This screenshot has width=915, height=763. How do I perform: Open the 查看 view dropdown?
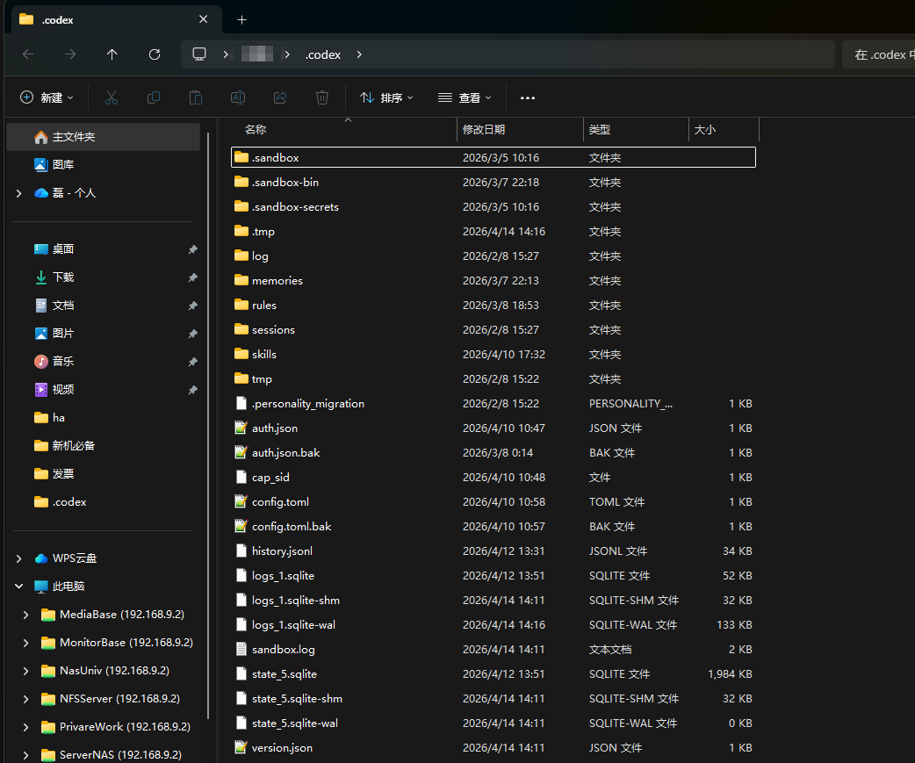465,97
